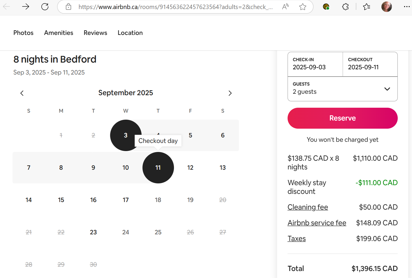Open the browser profile avatar

(386, 7)
